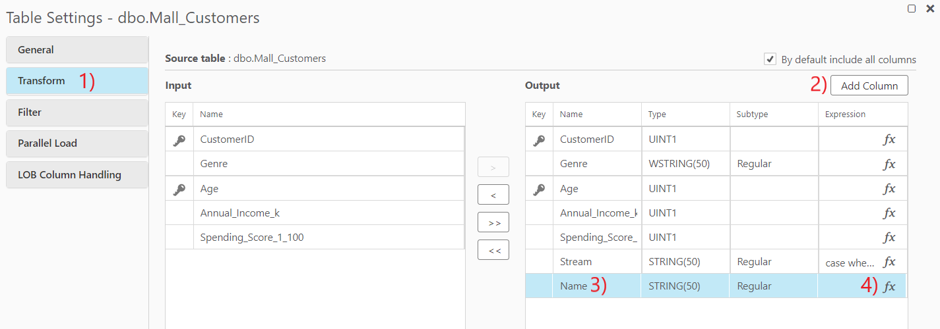Open expression builder for Genre output column
Image resolution: width=940 pixels, height=329 pixels.
click(x=889, y=164)
